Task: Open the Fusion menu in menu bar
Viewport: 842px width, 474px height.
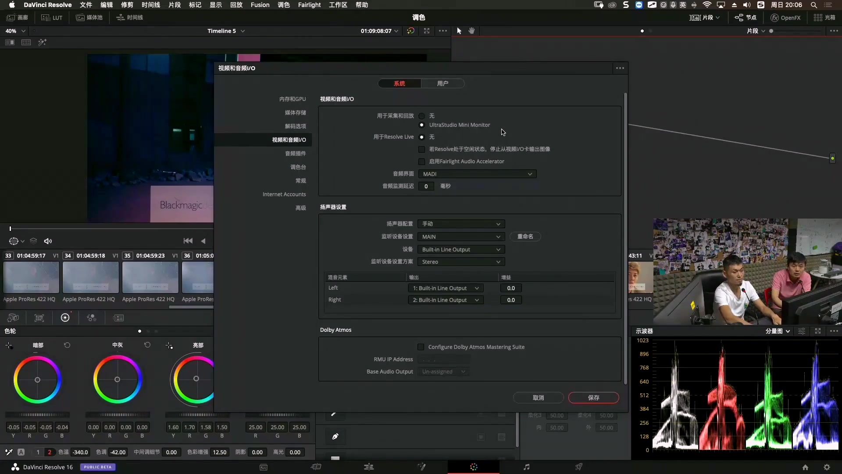Action: [x=260, y=5]
